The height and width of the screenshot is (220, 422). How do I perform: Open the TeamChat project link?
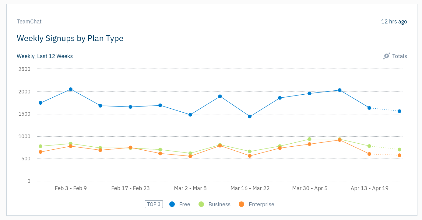29,22
